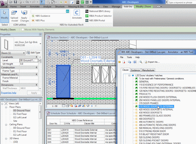Open NBS Guidance from ribbon
This screenshot has width=196, height=144.
pyautogui.click(x=41, y=16)
